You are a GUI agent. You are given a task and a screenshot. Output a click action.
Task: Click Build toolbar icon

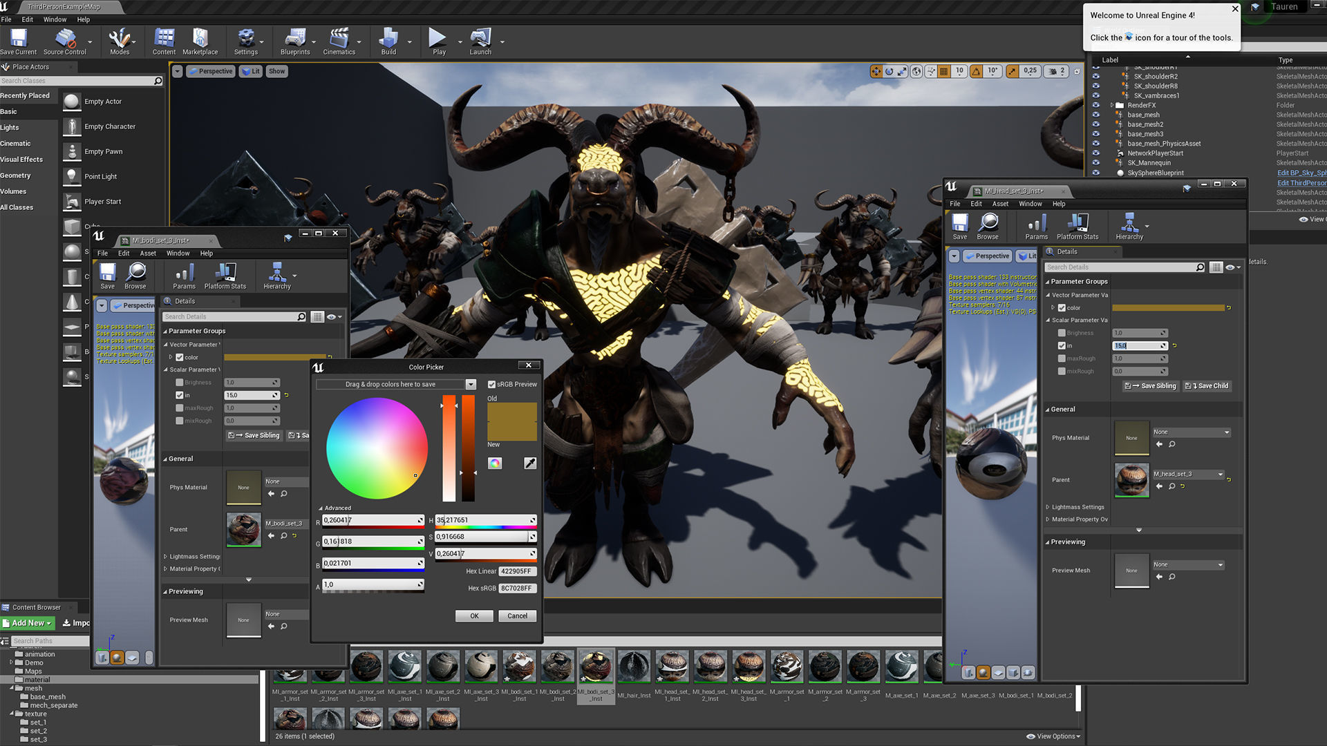coord(389,41)
